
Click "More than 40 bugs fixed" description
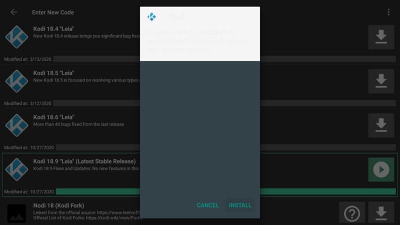pos(78,124)
